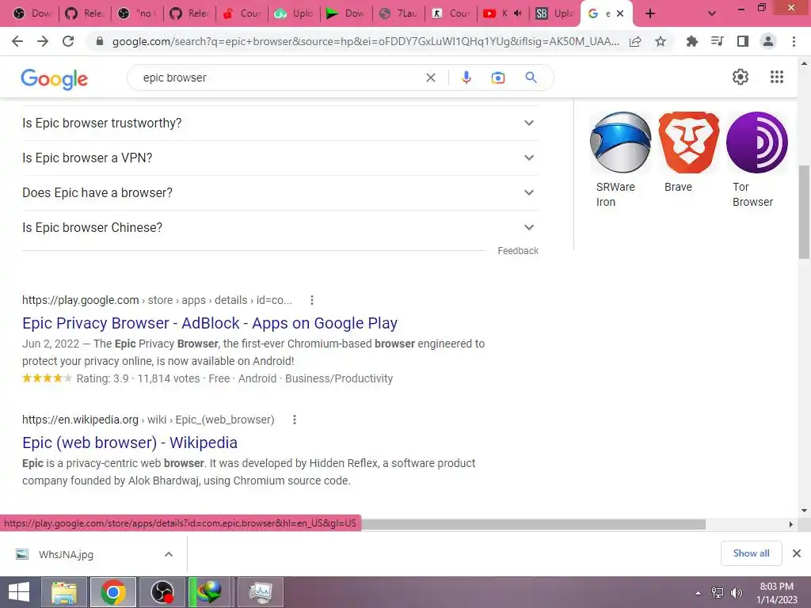Go forward using the forward arrow
This screenshot has width=811, height=608.
43,41
